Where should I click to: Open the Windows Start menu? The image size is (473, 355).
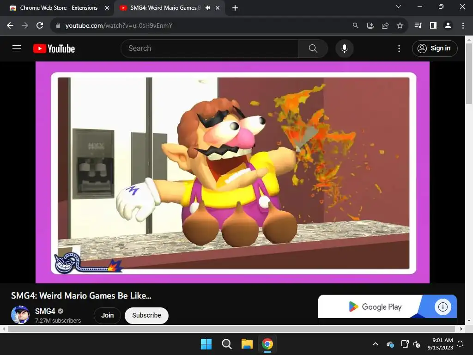[x=206, y=344]
